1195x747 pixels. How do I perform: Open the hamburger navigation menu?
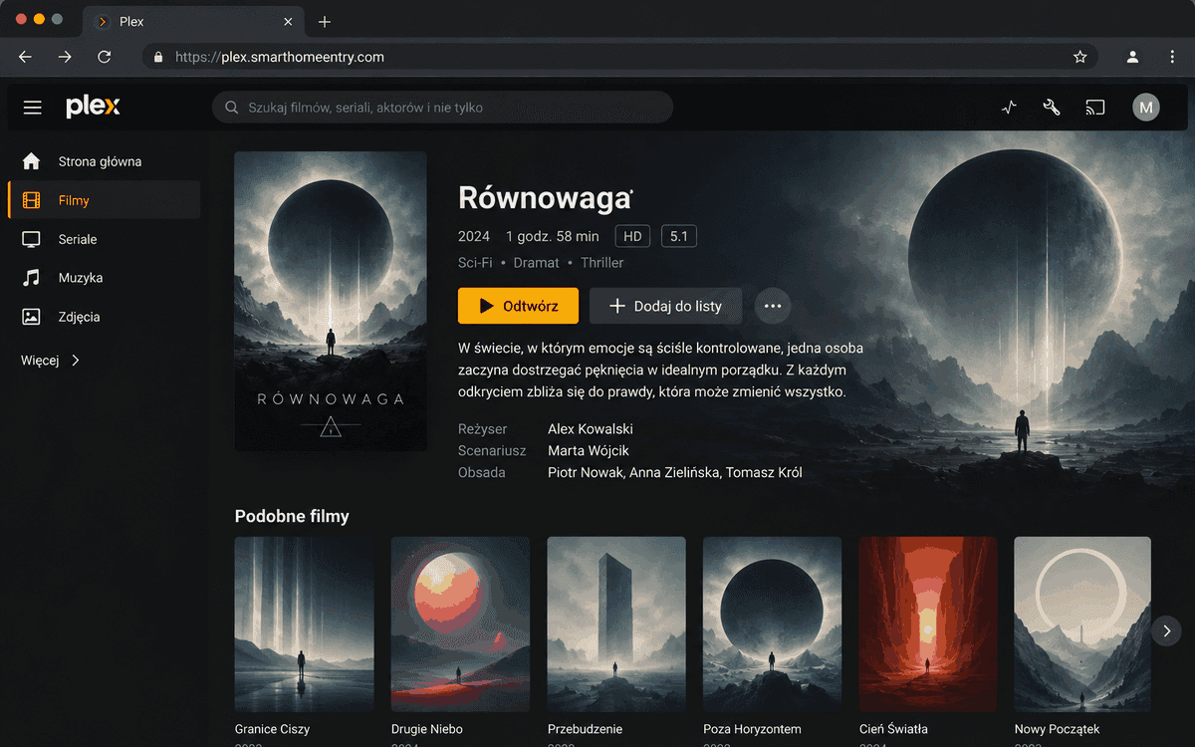tap(33, 108)
